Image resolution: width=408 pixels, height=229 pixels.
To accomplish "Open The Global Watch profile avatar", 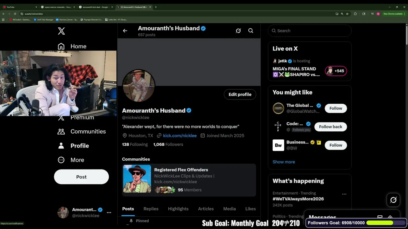I will click(278, 108).
